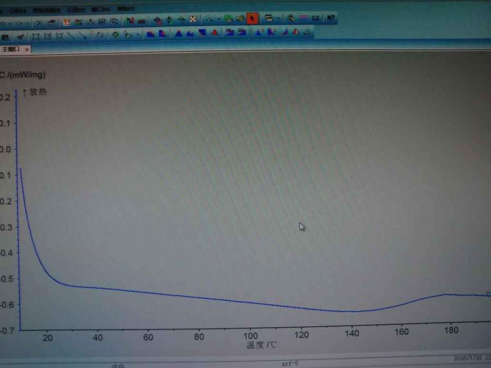
Task: Close the 主窗口 tab with its X
Action: (x=27, y=49)
